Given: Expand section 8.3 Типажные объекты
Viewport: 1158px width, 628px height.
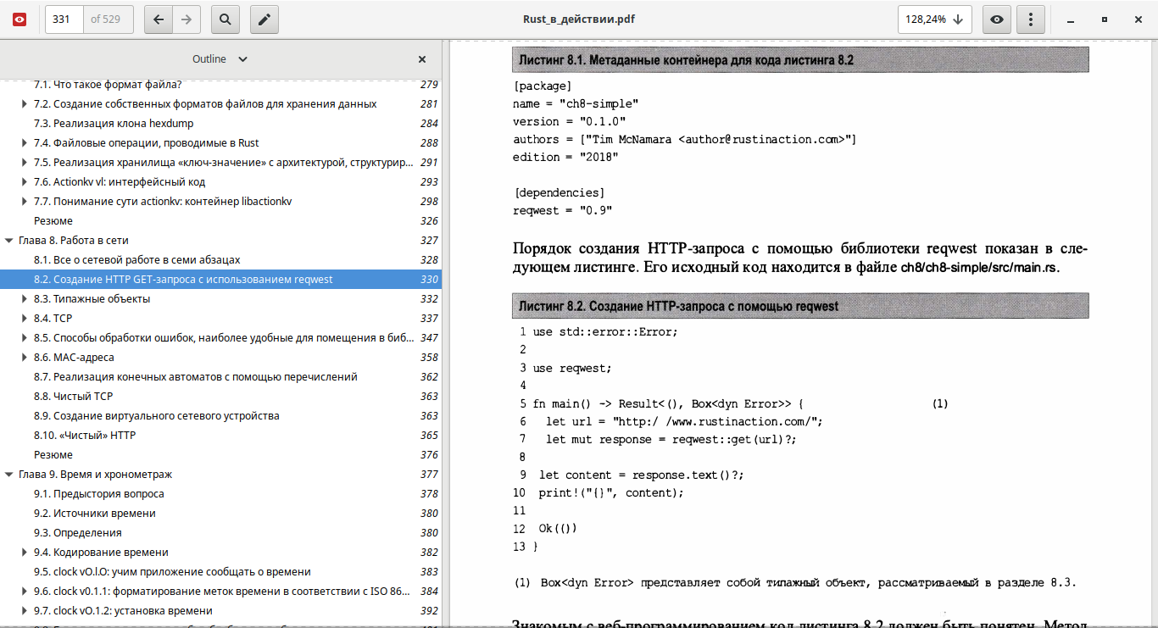Looking at the screenshot, I should (24, 299).
